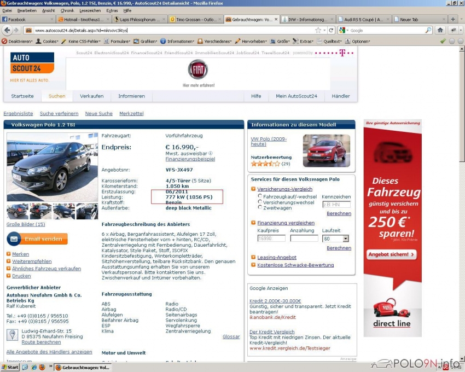Viewport: 465px width, 372px height.
Task: Open the Hilfe site navigation tab
Action: tap(256, 96)
